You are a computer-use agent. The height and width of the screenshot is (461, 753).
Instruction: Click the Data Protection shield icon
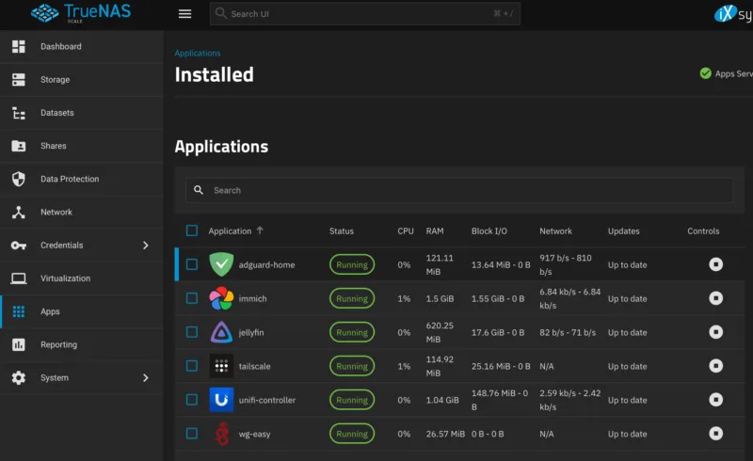[19, 179]
